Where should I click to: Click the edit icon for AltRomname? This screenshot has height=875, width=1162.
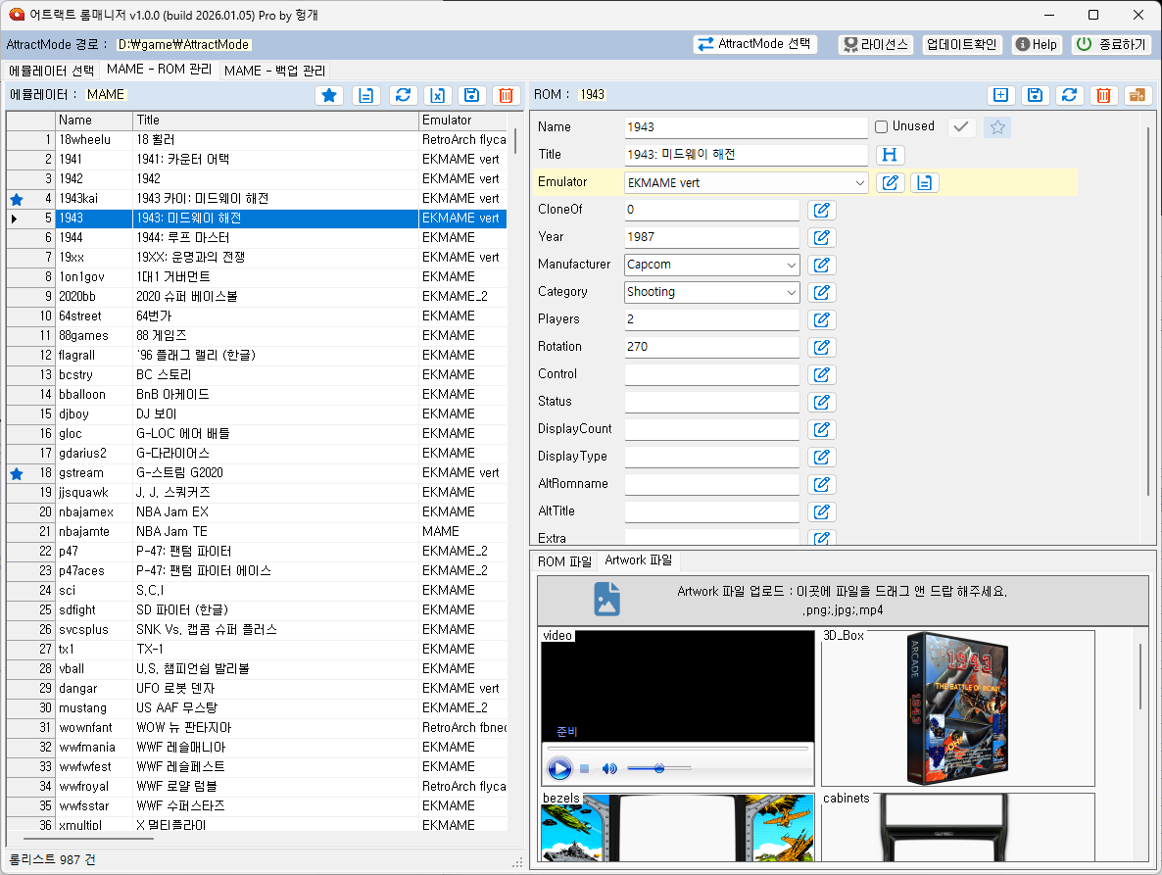click(x=822, y=484)
